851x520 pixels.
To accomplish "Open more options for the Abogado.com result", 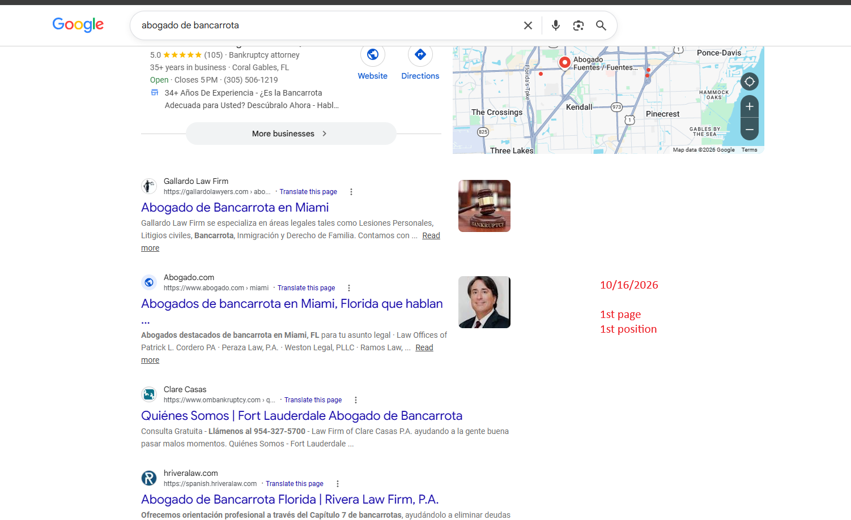I will [x=349, y=288].
